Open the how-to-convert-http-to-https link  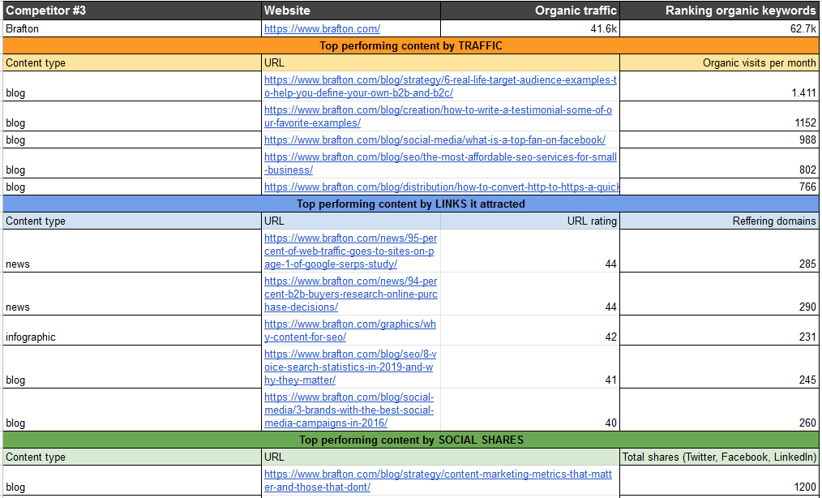pos(442,187)
